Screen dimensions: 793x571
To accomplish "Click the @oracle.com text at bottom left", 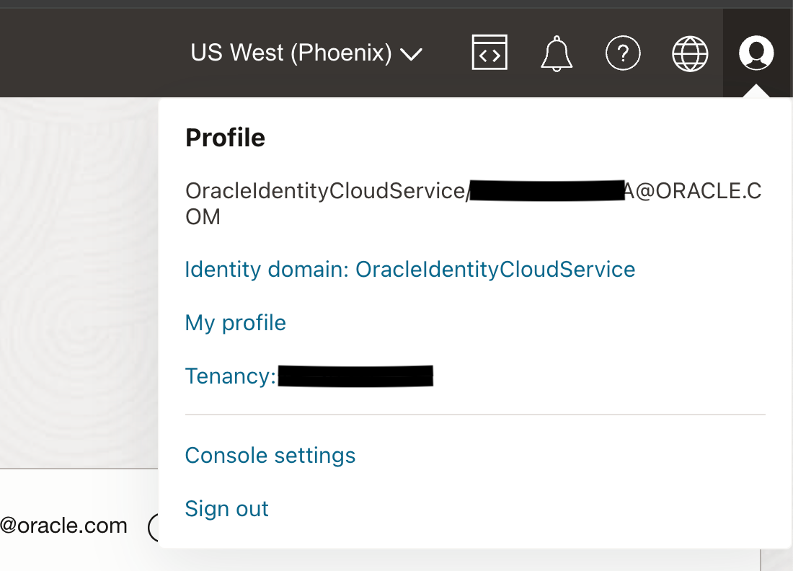I will [x=63, y=526].
